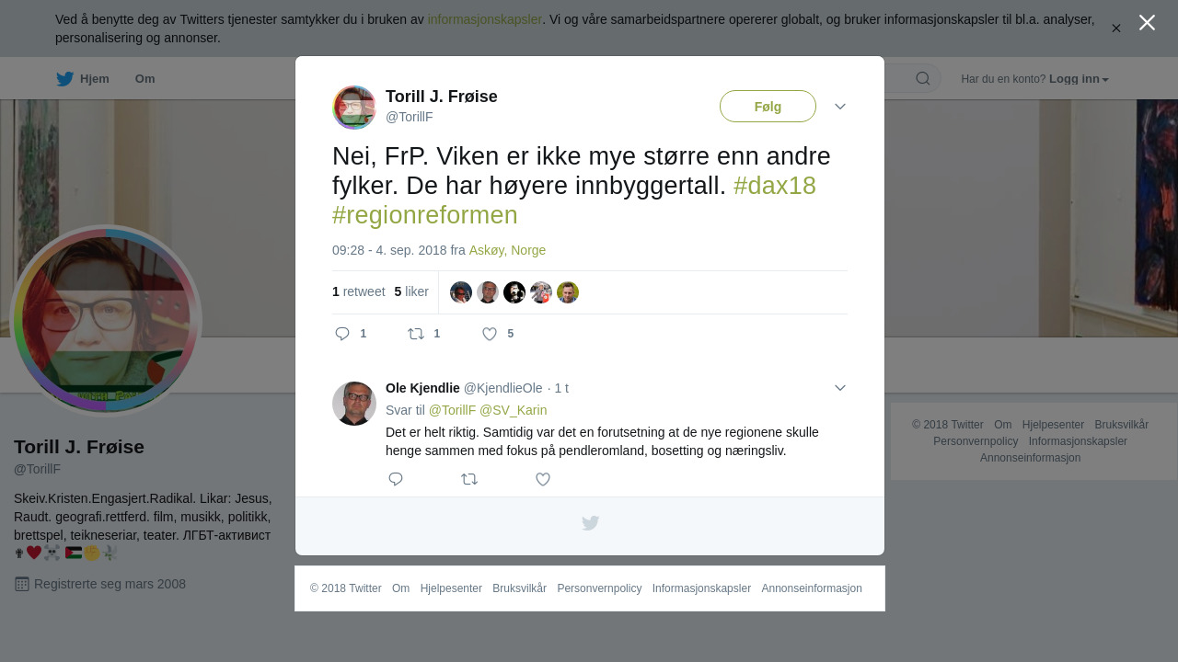The width and height of the screenshot is (1178, 662).
Task: Click the reply icon under the main tweet
Action: point(342,334)
